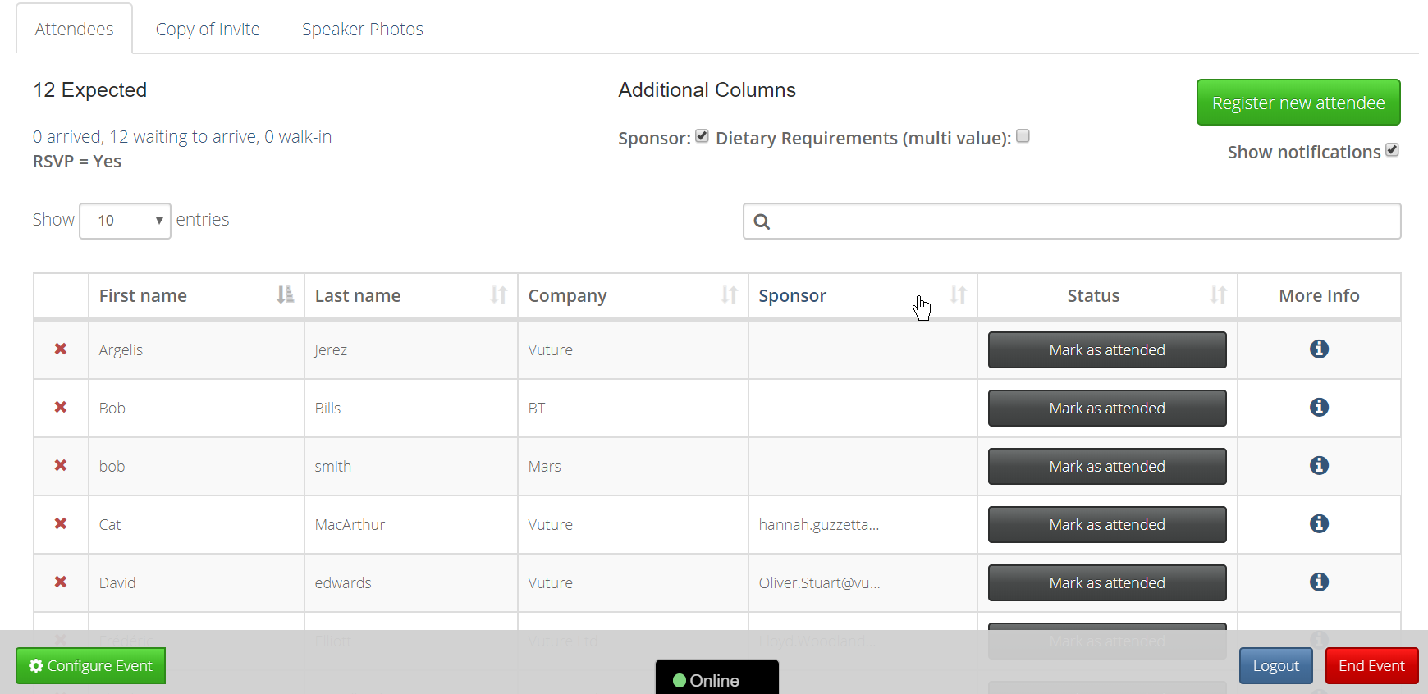Toggle Show notifications checkbox
The width and height of the screenshot is (1428, 694).
pyautogui.click(x=1392, y=150)
